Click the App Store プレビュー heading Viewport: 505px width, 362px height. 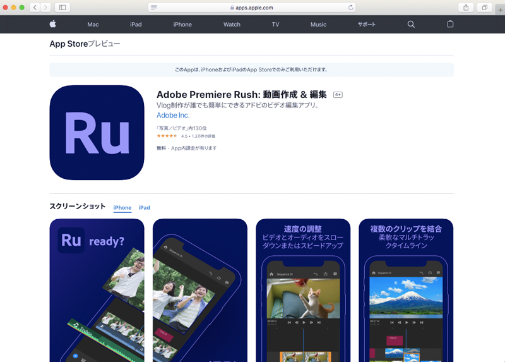click(85, 44)
